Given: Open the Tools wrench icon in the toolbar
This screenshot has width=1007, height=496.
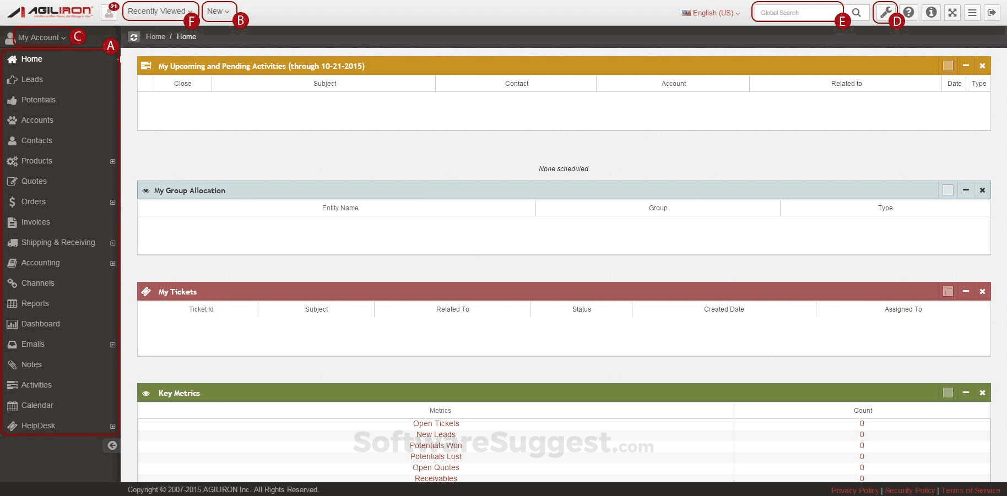Looking at the screenshot, I should 885,12.
